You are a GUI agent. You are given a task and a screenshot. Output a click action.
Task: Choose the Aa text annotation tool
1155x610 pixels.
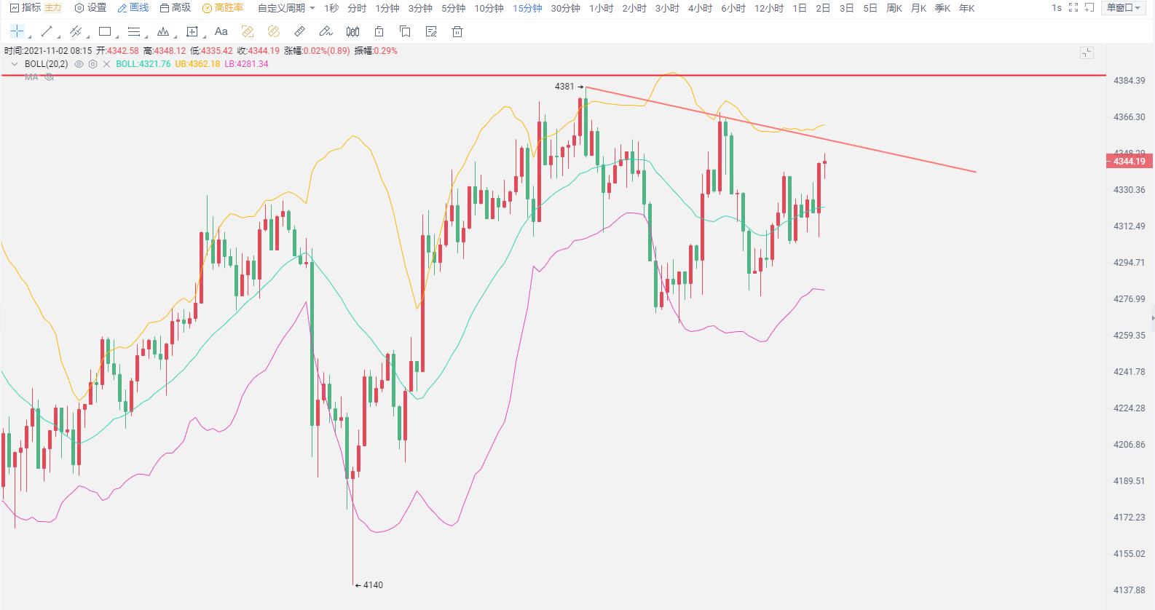click(221, 31)
